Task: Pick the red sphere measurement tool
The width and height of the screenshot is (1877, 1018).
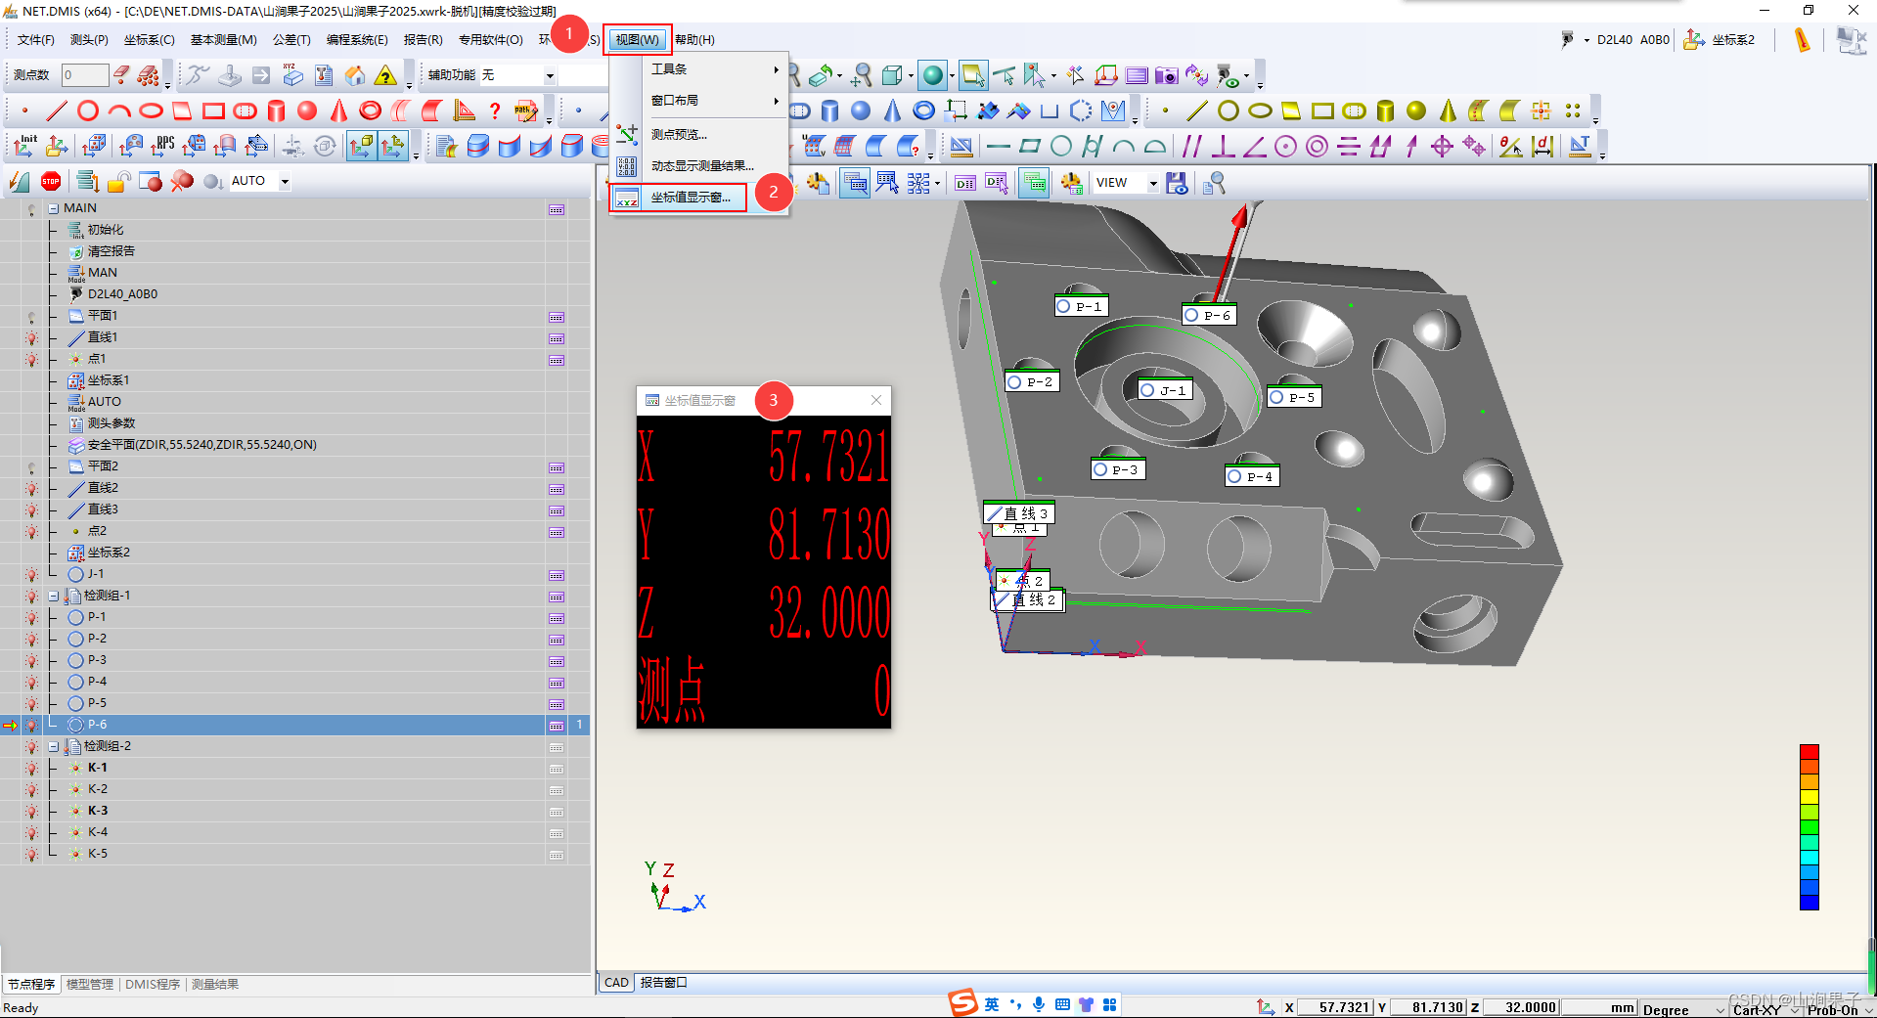Action: [307, 111]
